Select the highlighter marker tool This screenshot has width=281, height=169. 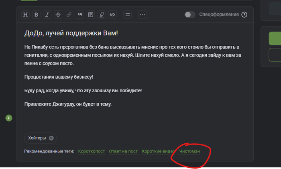(102, 15)
